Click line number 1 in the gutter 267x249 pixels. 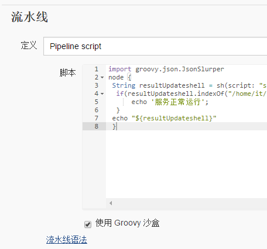(x=97, y=69)
